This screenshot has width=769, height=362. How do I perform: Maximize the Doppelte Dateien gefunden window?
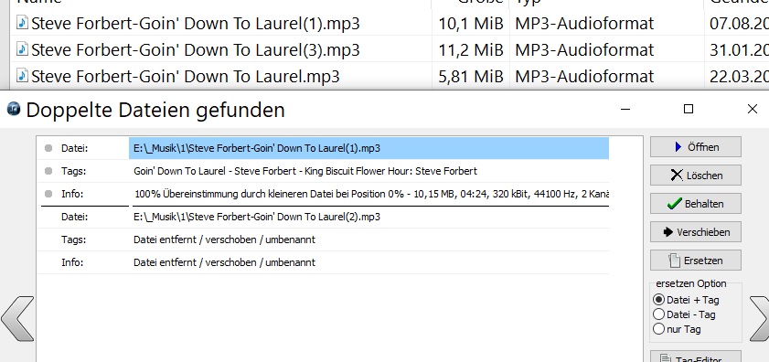pos(689,109)
